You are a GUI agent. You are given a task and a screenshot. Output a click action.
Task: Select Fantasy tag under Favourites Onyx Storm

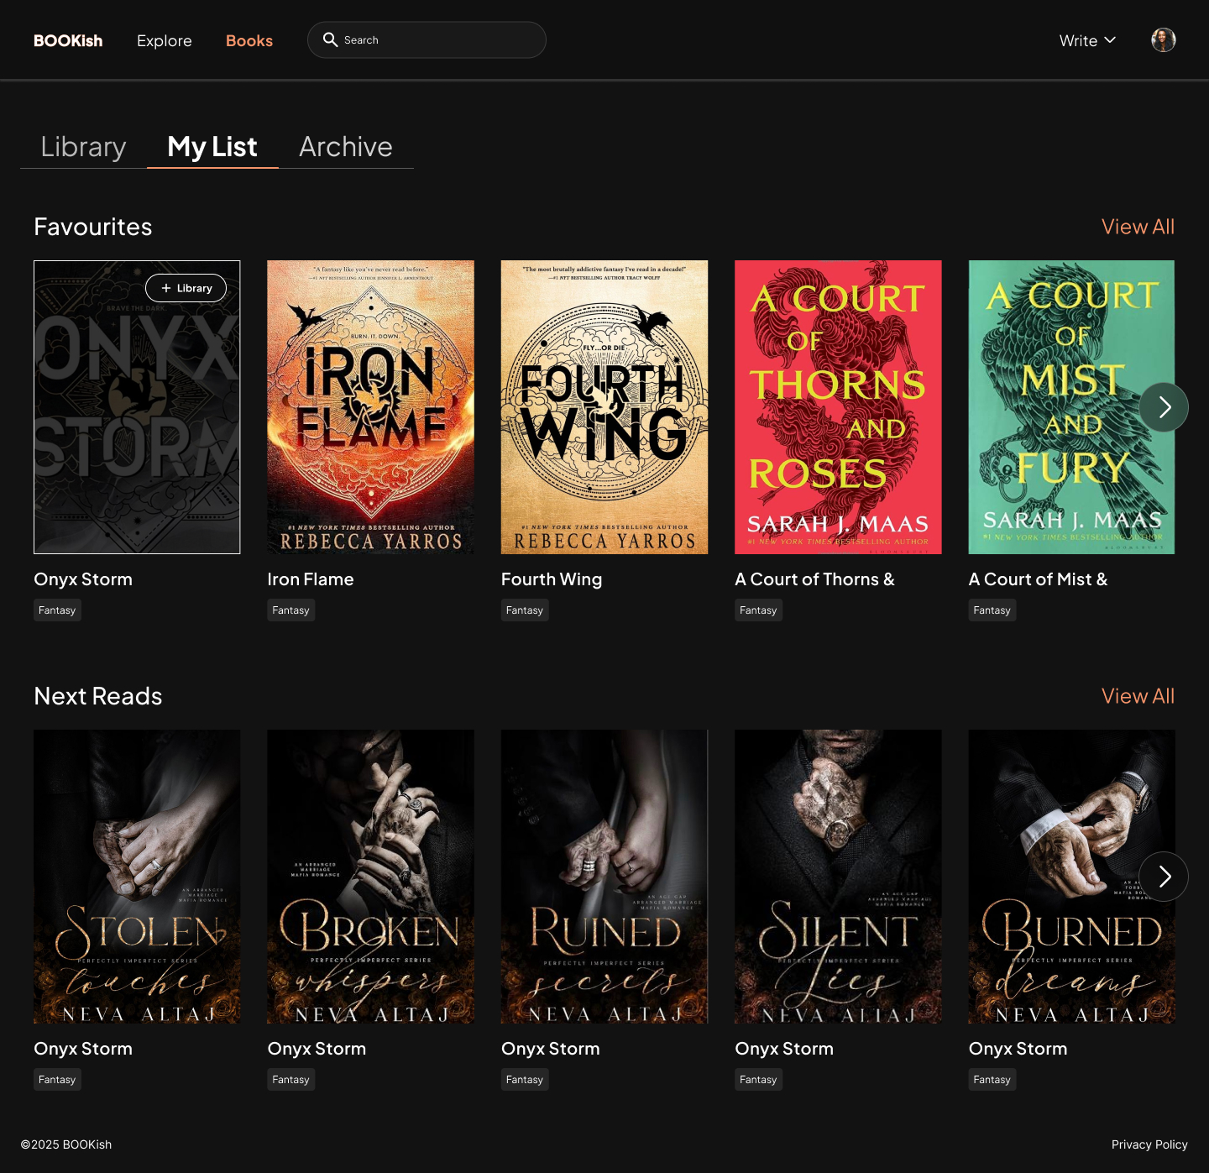click(x=57, y=610)
